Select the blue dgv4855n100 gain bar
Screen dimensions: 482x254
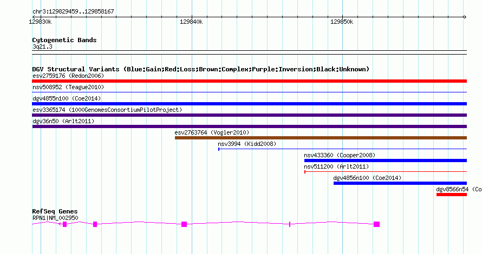tap(249, 104)
